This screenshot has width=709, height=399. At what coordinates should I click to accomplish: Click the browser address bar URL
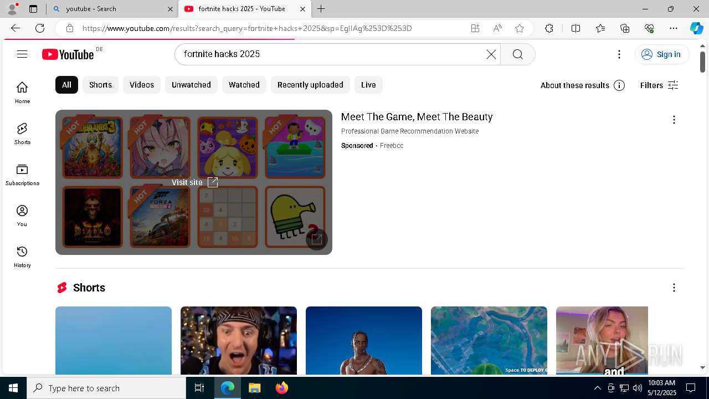(247, 28)
